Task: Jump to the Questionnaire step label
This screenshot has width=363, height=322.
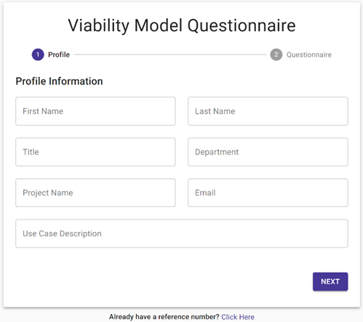Action: [x=309, y=55]
